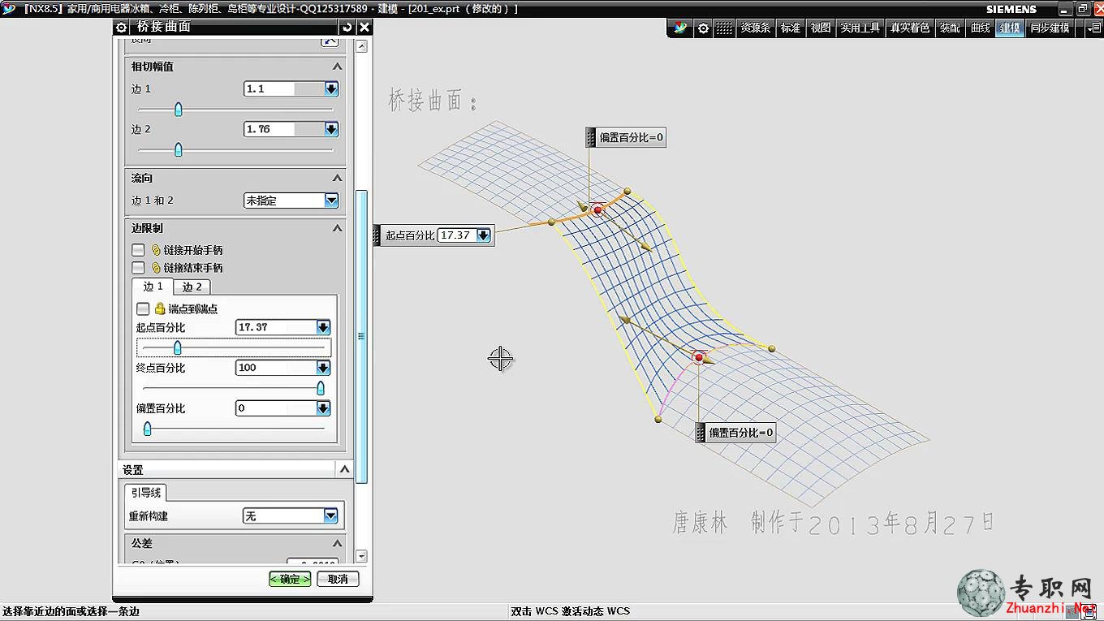Click the 确定 button
Image resolution: width=1104 pixels, height=621 pixels.
pyautogui.click(x=290, y=579)
